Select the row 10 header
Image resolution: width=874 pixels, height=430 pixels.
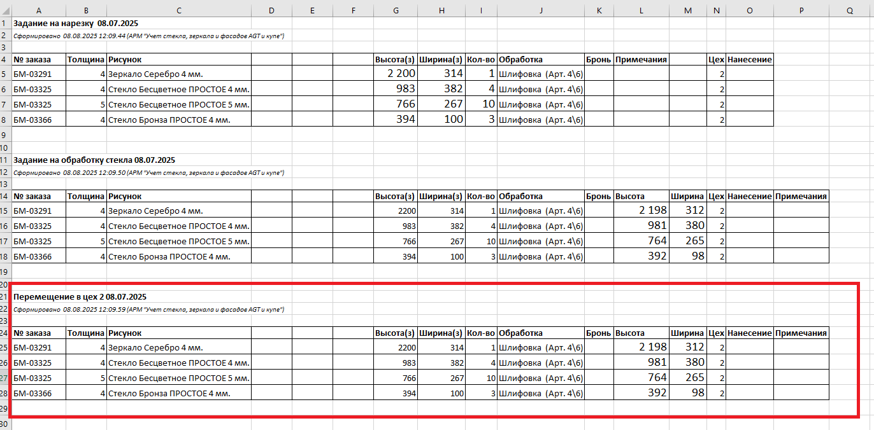coord(5,148)
